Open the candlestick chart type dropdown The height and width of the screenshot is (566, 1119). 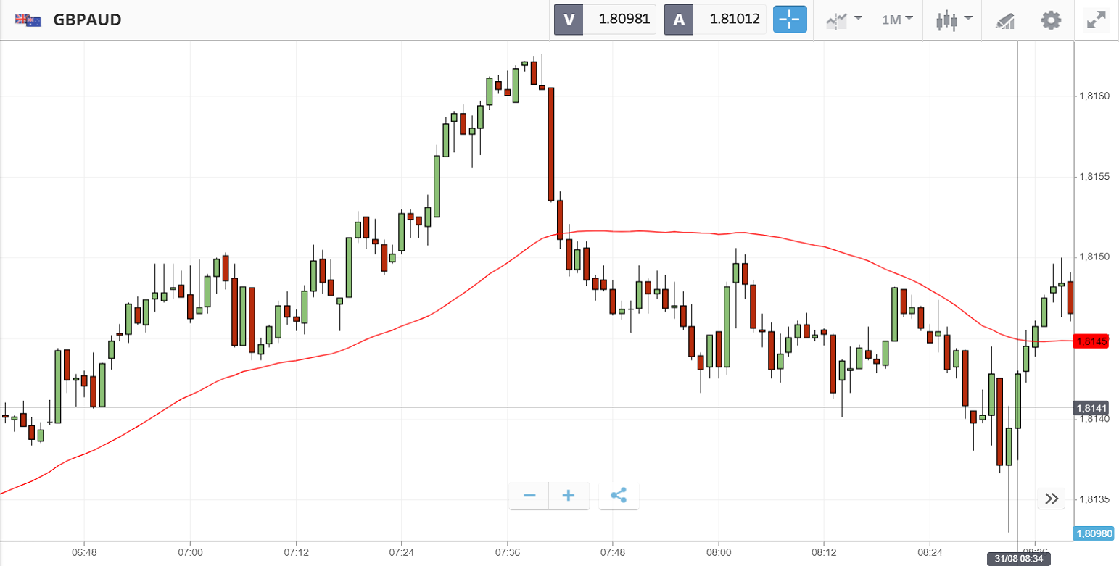coord(953,20)
